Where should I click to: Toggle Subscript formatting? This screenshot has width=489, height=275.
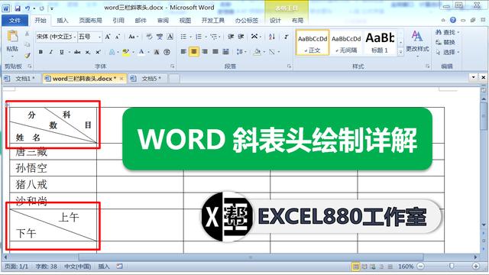pos(88,52)
